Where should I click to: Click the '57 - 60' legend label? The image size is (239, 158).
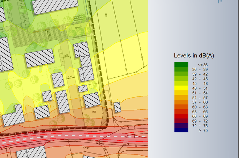[200, 102]
